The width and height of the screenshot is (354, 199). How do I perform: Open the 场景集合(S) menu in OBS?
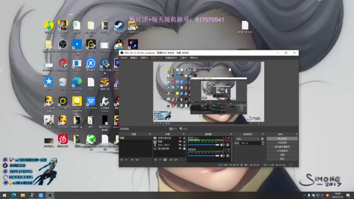(x=171, y=58)
